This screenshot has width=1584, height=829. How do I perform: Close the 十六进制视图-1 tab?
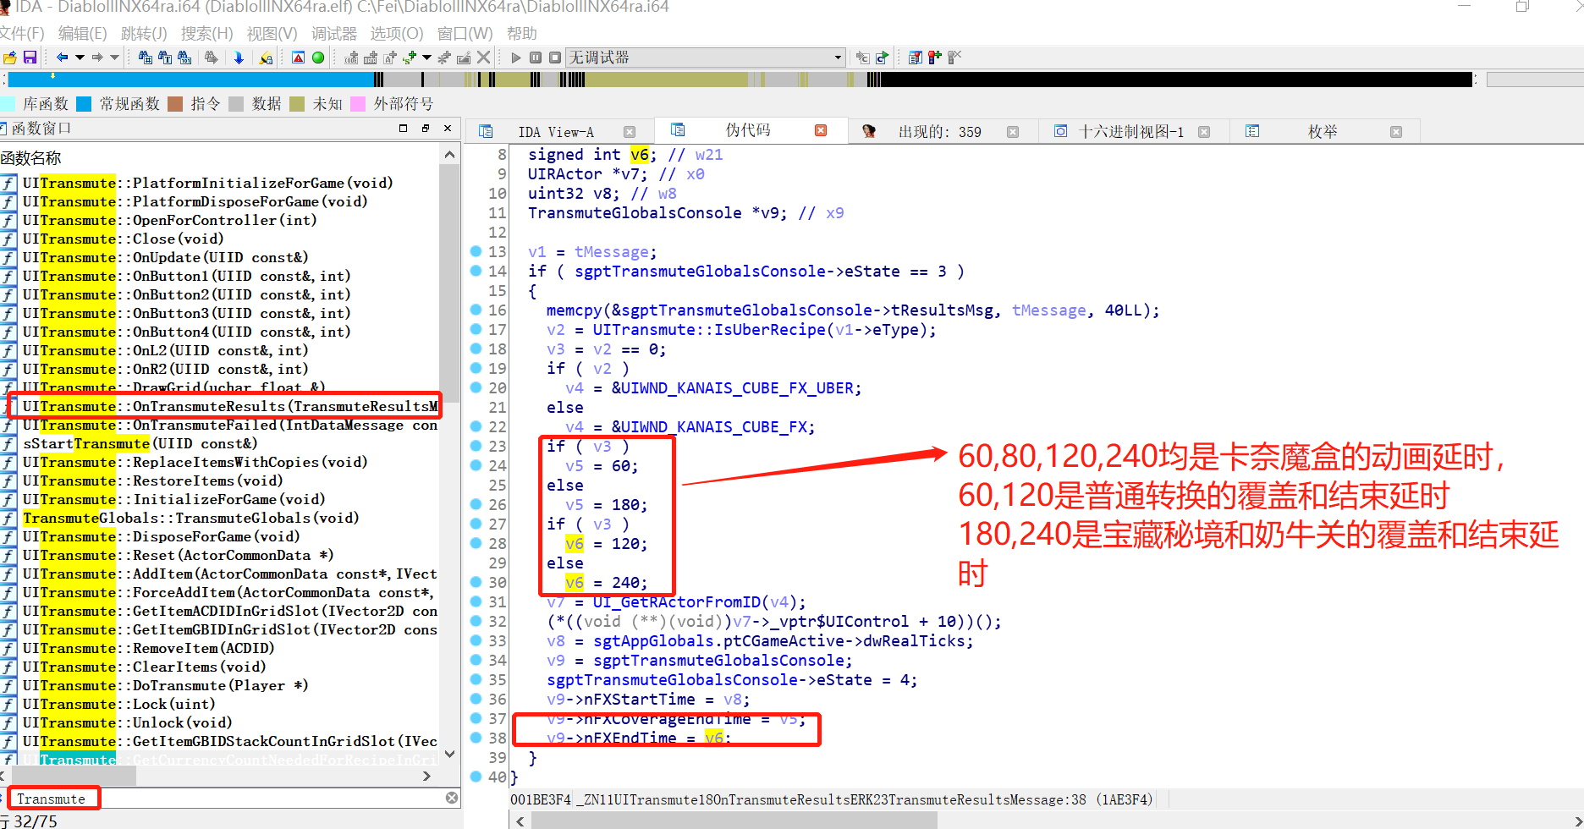pos(1204,132)
